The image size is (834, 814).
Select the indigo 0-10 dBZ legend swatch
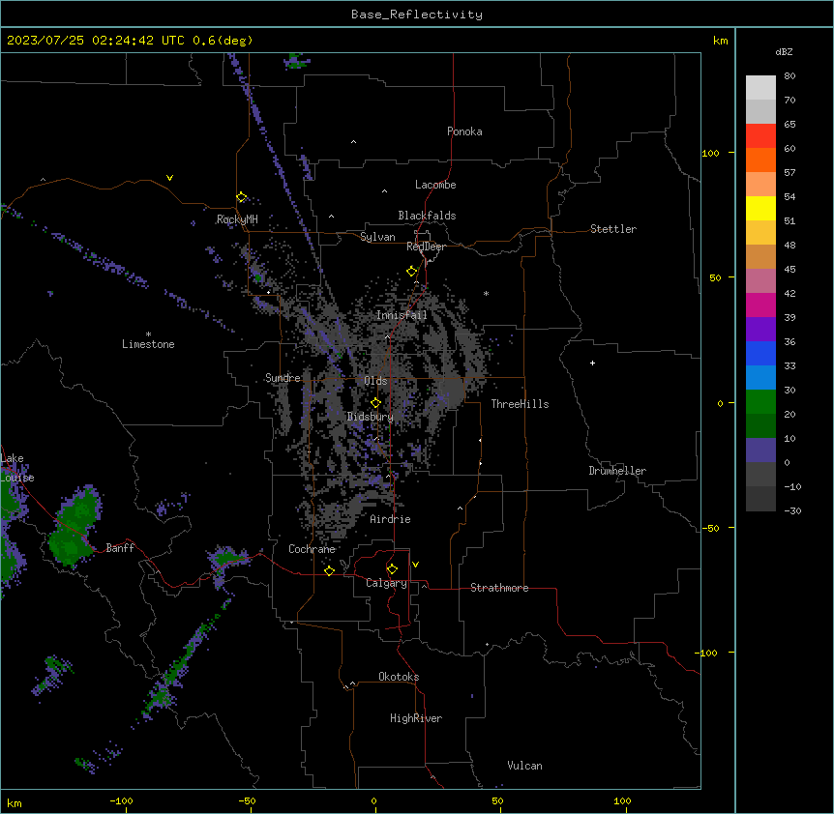point(760,451)
